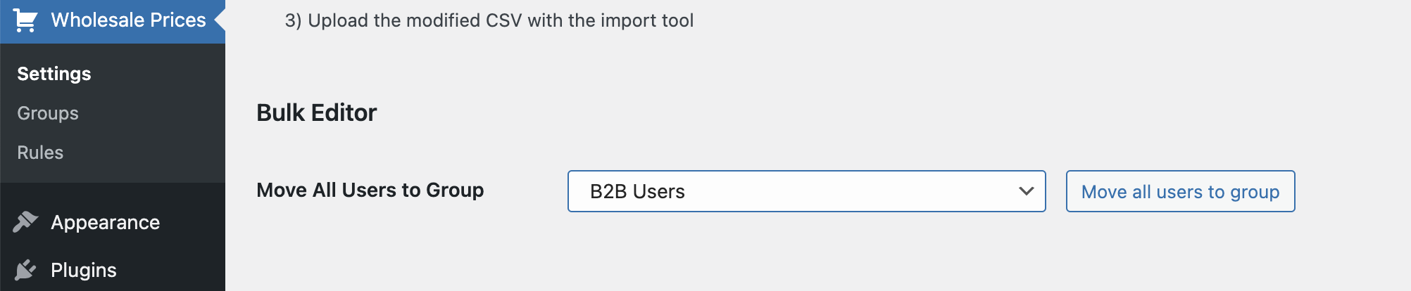Open the Plugins menu label
Viewport: 1411px width, 291px height.
pyautogui.click(x=84, y=270)
